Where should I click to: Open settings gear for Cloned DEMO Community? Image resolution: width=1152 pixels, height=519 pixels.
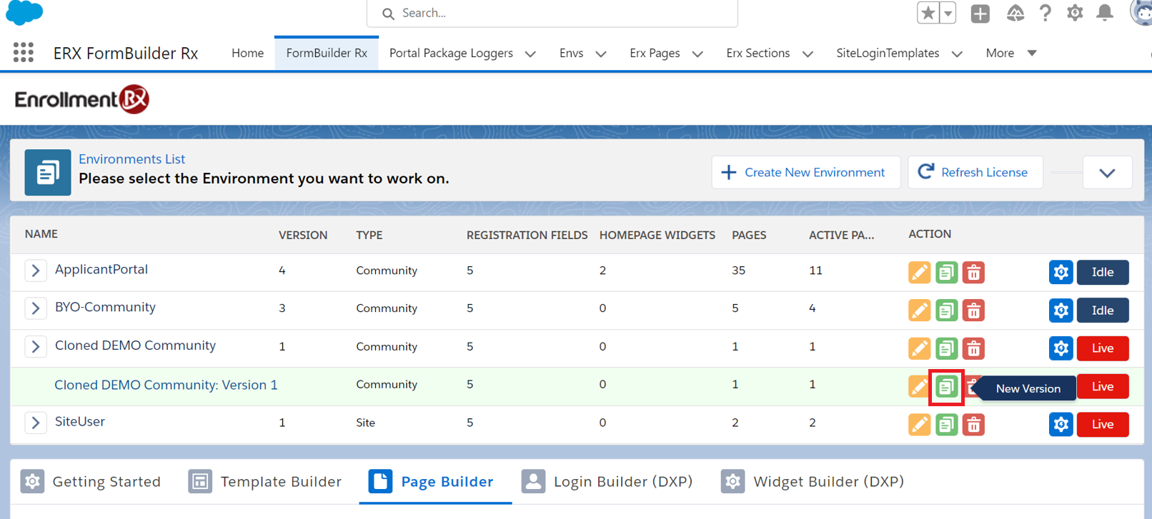pos(1061,348)
